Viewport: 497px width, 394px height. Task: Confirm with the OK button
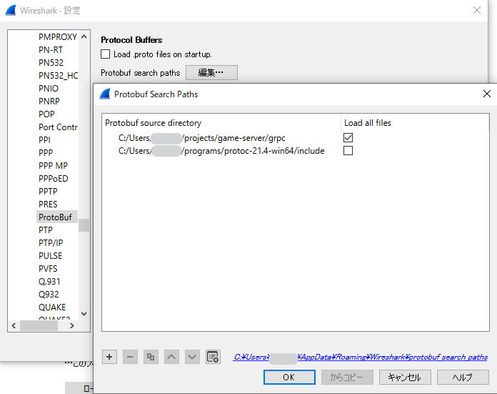point(289,377)
